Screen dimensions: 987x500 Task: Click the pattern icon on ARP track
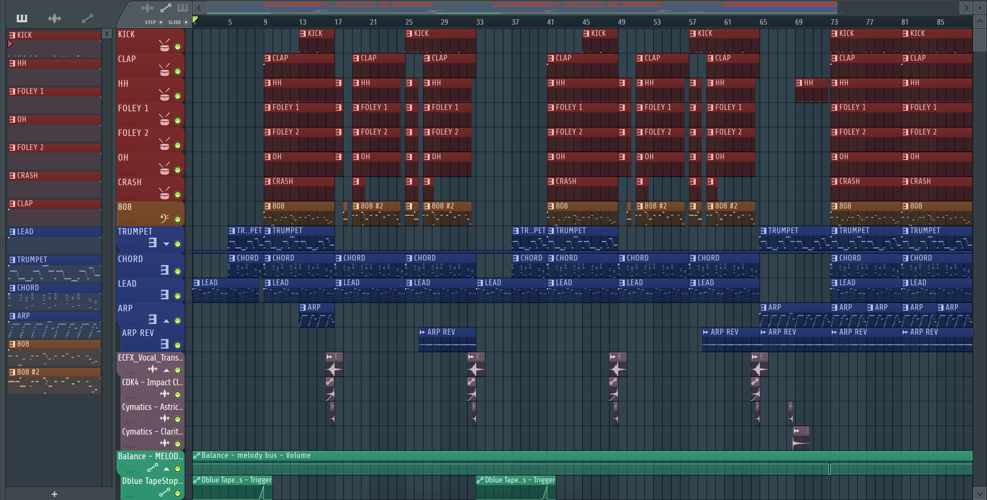pos(153,319)
